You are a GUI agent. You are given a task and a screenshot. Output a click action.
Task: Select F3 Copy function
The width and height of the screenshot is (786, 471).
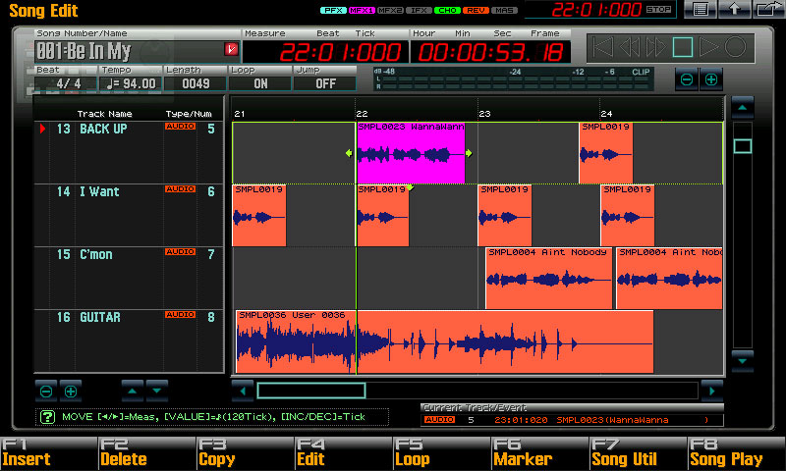click(x=245, y=453)
